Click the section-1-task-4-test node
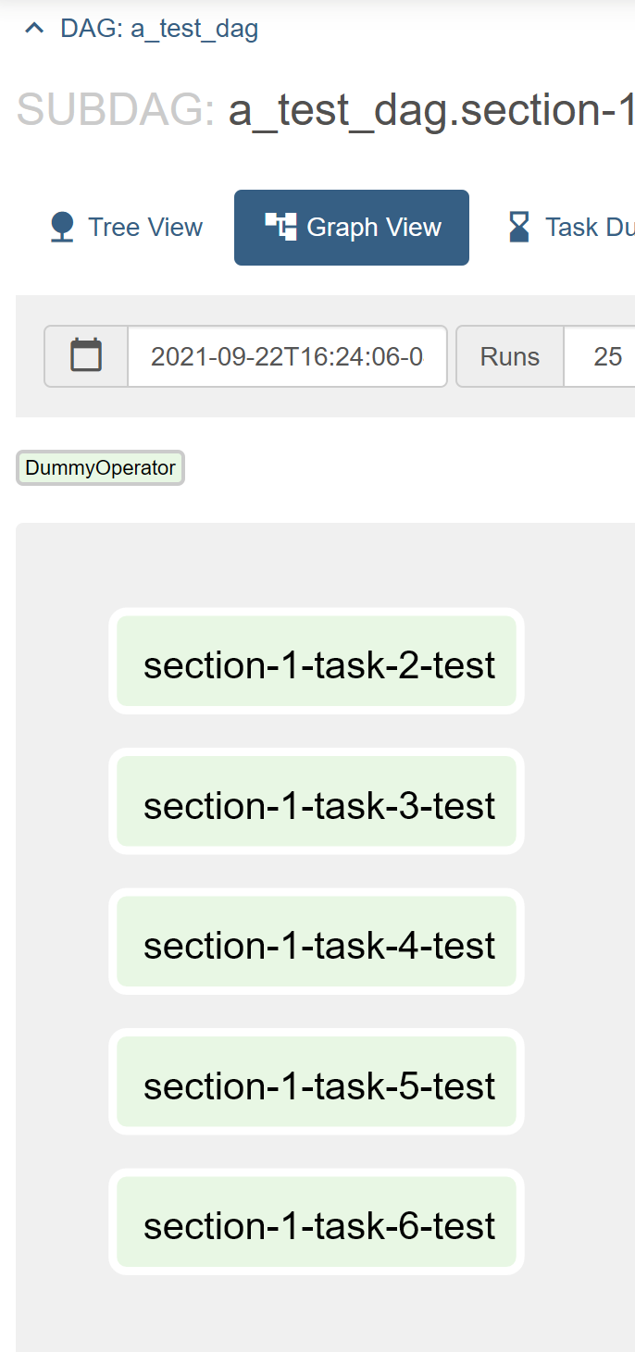Image resolution: width=635 pixels, height=1352 pixels. point(317,942)
